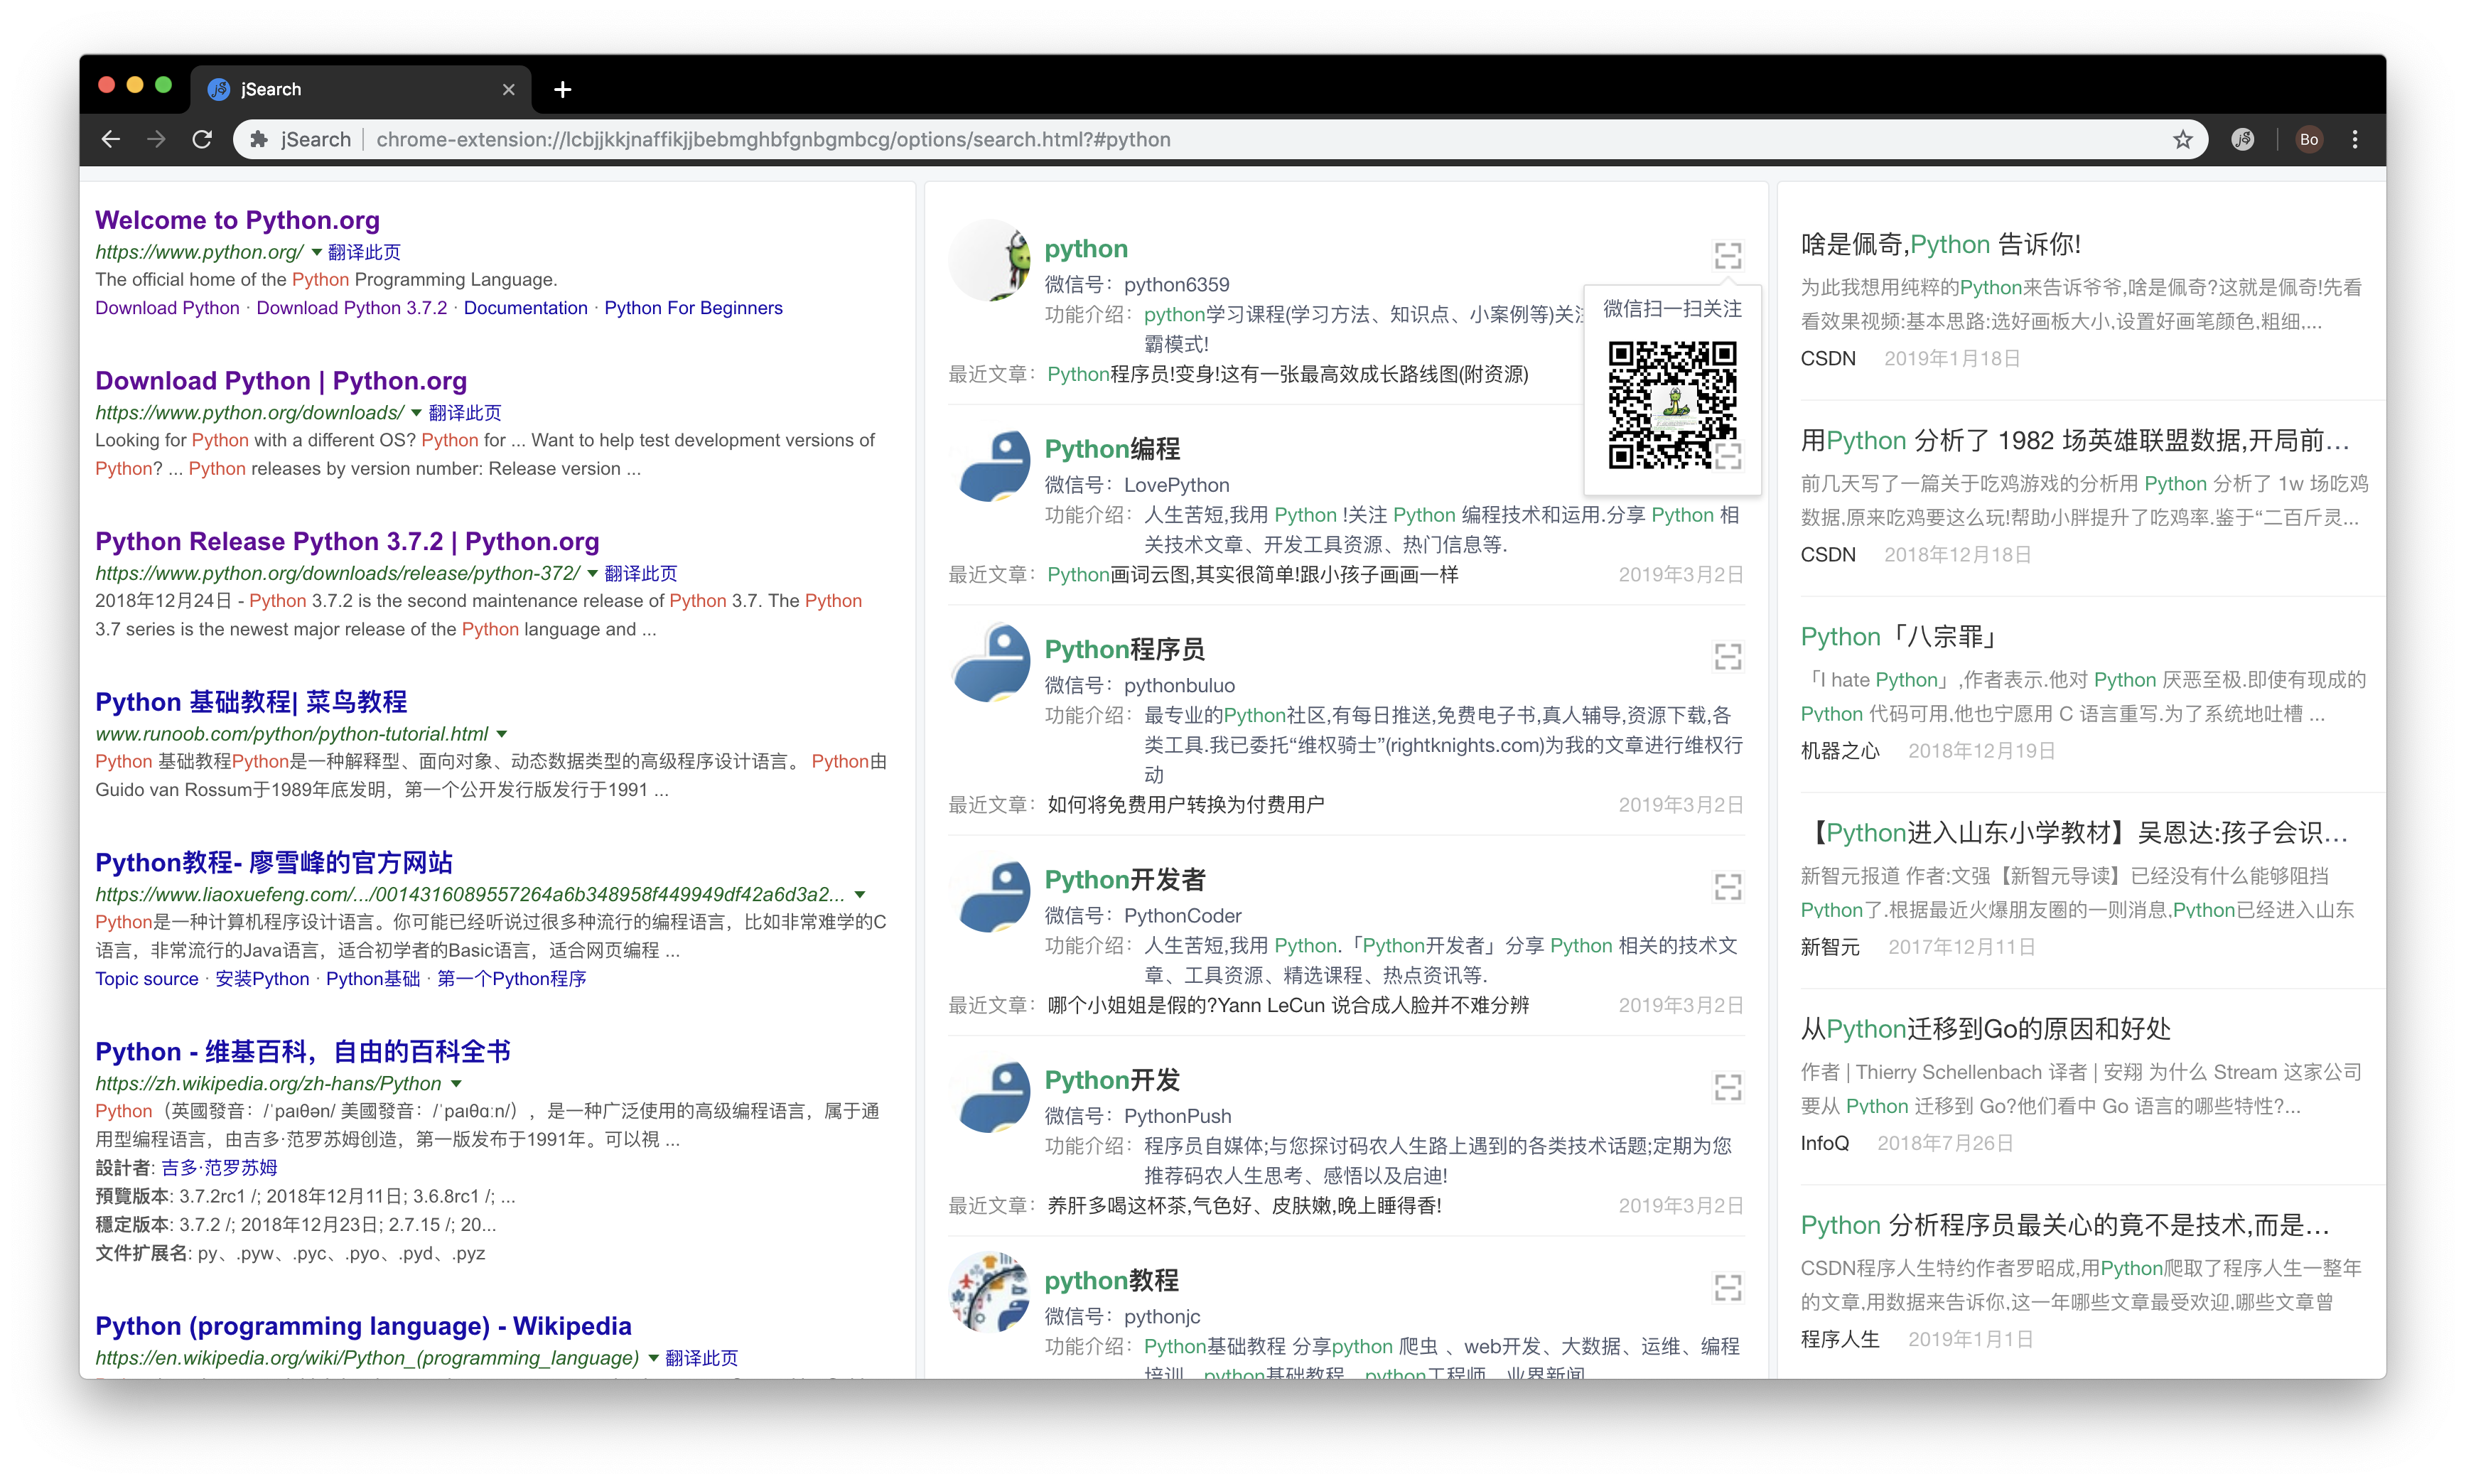Screen dimensions: 2466x1484
Task: Open recent article 如何将免费用户转换为付费用户
Action: tap(1185, 805)
